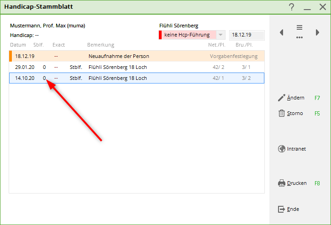This screenshot has width=331, height=225.
Task: Click the Datum column header
Action: click(x=18, y=45)
